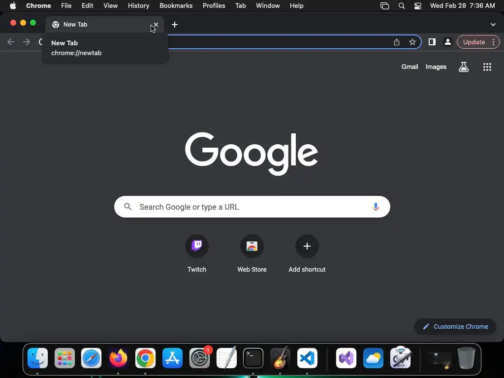
Task: Open TextEdit from the Dock
Action: pyautogui.click(x=226, y=358)
